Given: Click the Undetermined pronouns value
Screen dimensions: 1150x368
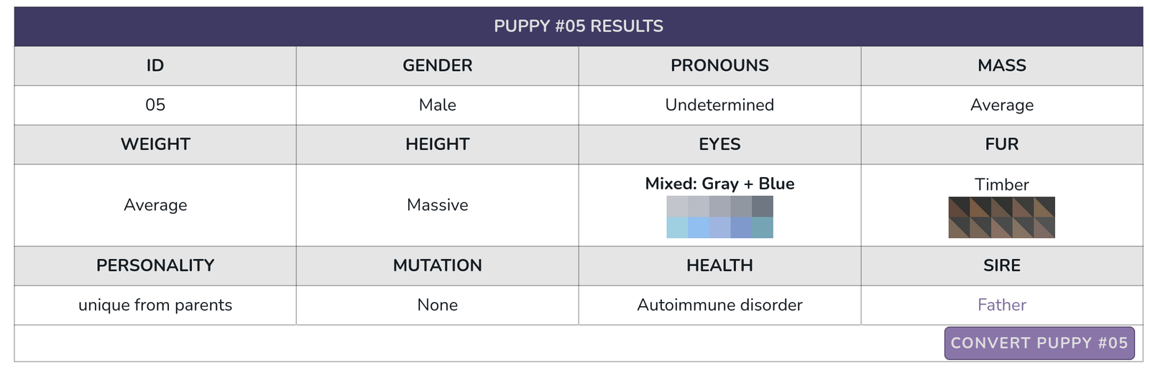Looking at the screenshot, I should (719, 105).
